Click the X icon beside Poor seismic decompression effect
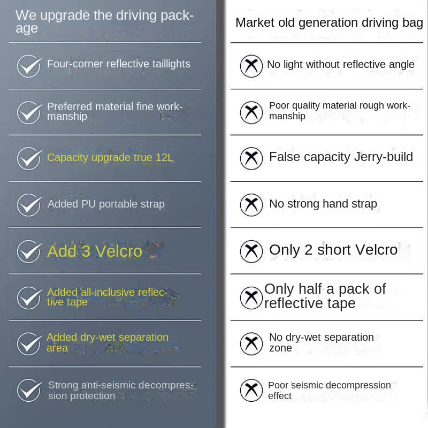 pyautogui.click(x=251, y=391)
